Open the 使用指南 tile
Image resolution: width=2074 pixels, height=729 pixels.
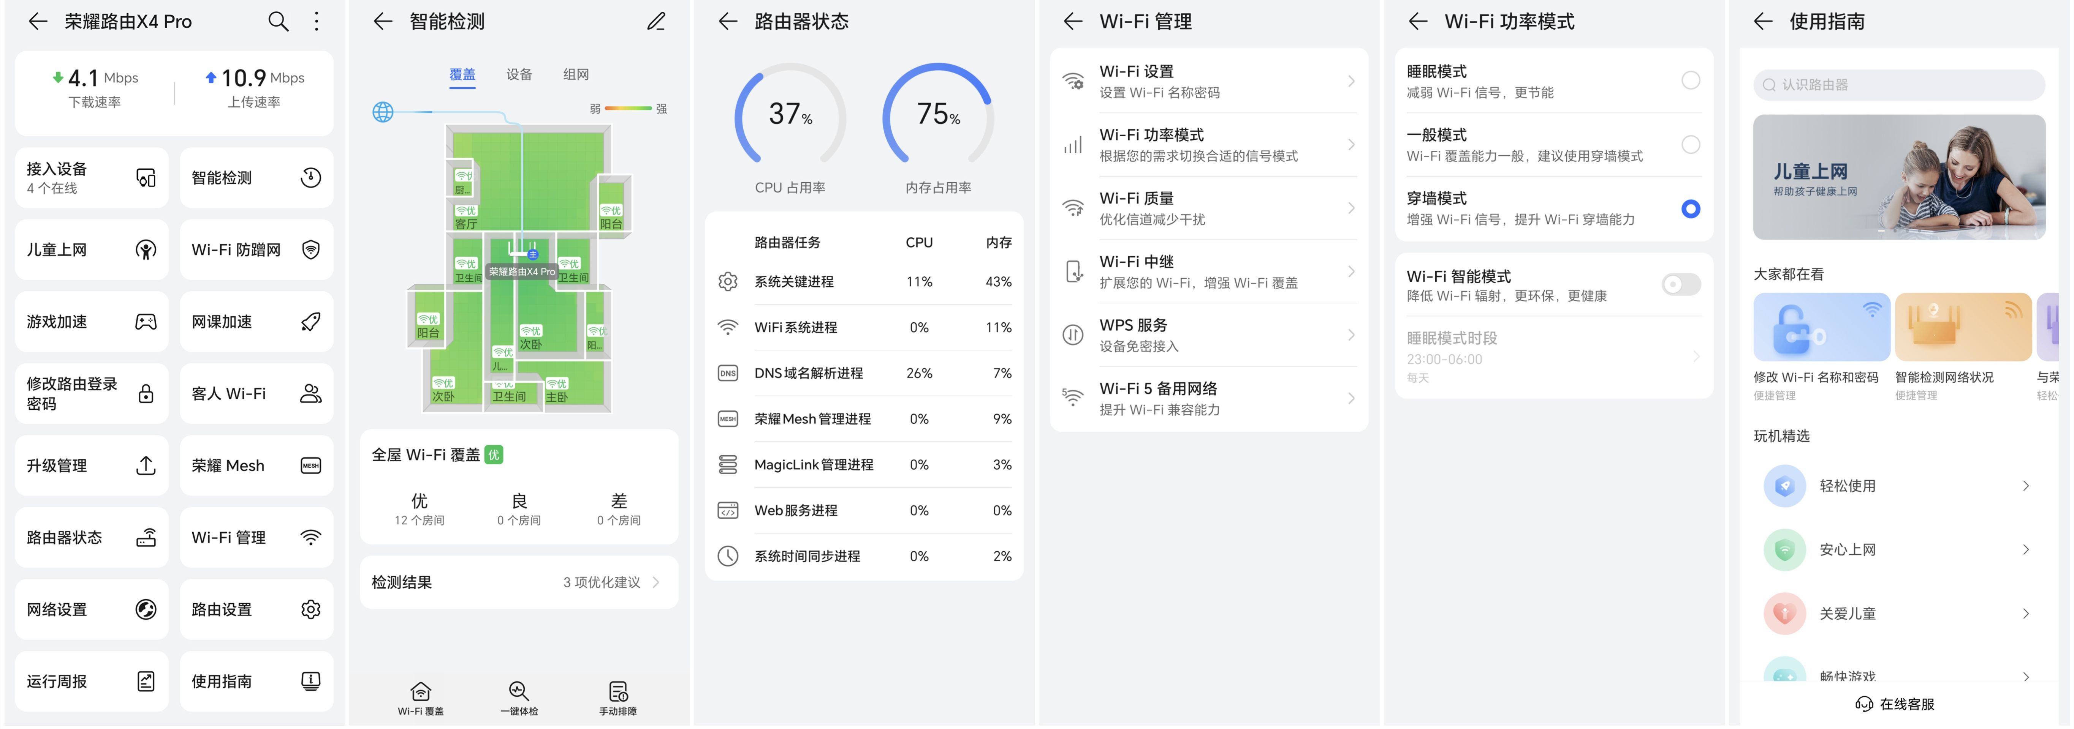(256, 682)
